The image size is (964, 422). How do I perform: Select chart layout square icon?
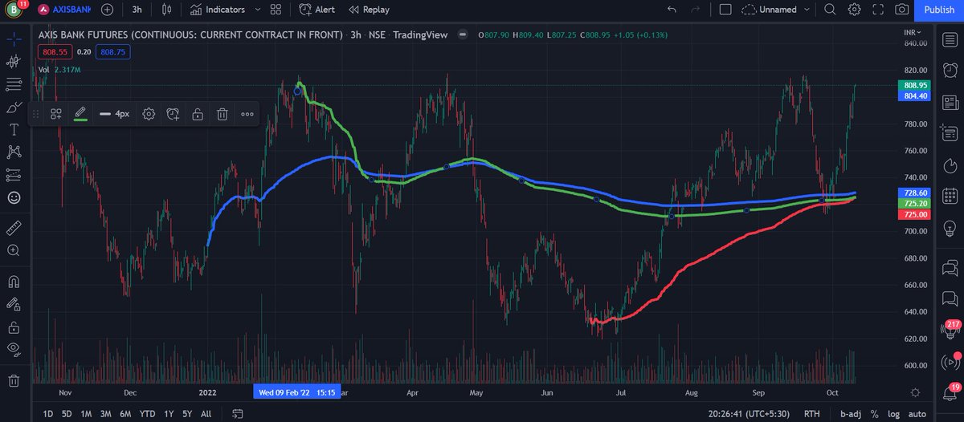point(725,10)
